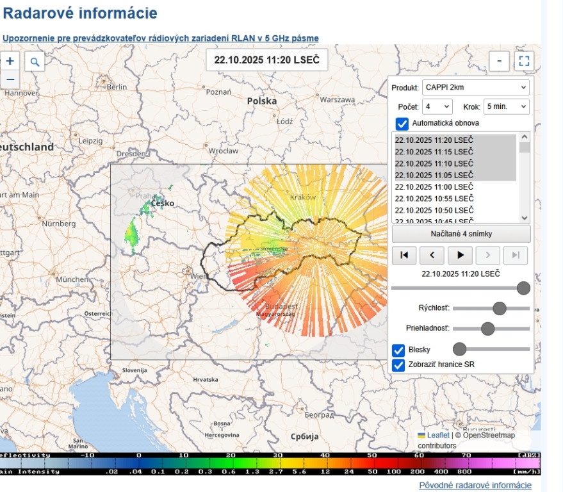Play the radar animation

(x=460, y=255)
